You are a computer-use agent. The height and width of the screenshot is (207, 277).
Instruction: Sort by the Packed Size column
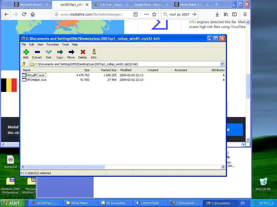104,70
